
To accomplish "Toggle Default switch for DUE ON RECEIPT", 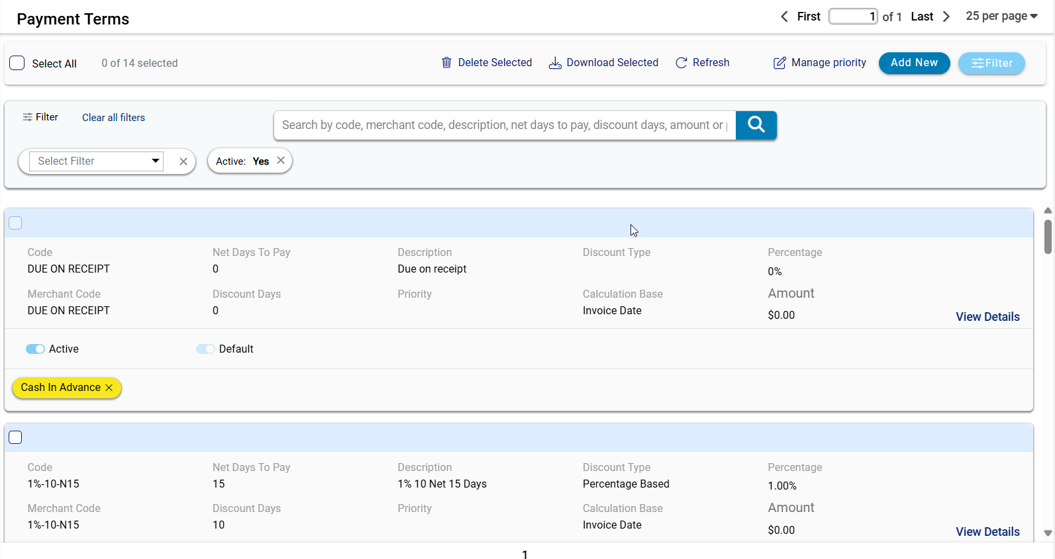I will click(x=205, y=349).
